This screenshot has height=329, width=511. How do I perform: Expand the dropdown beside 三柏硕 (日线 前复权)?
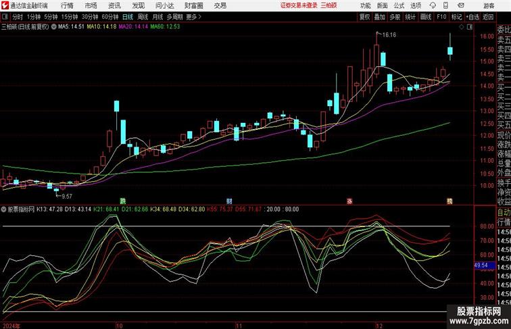(53, 27)
